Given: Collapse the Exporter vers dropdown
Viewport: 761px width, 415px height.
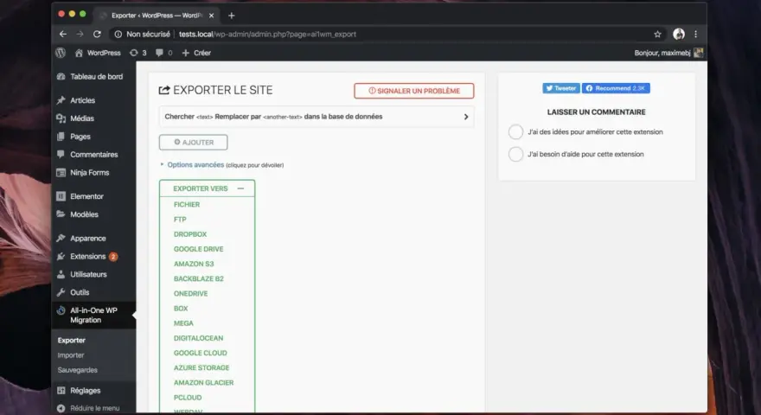Looking at the screenshot, I should click(x=207, y=188).
